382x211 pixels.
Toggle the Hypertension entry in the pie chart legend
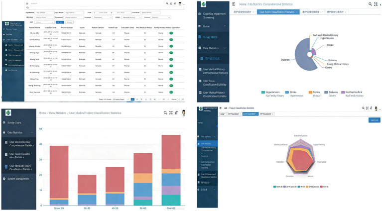pyautogui.click(x=270, y=92)
